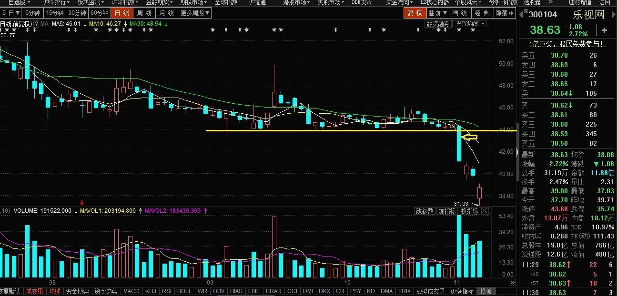Toggle the 复权 price adjustment button
617x296 pixels.
pyautogui.click(x=415, y=13)
